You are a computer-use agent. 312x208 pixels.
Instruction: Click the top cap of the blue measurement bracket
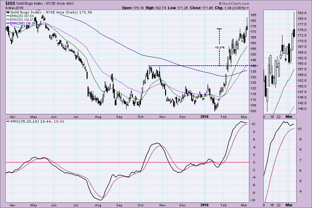(219, 29)
